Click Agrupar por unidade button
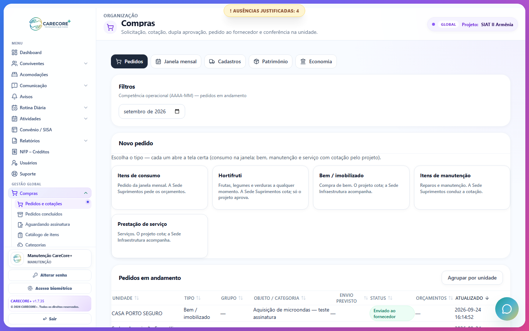This screenshot has width=529, height=331. [472, 278]
